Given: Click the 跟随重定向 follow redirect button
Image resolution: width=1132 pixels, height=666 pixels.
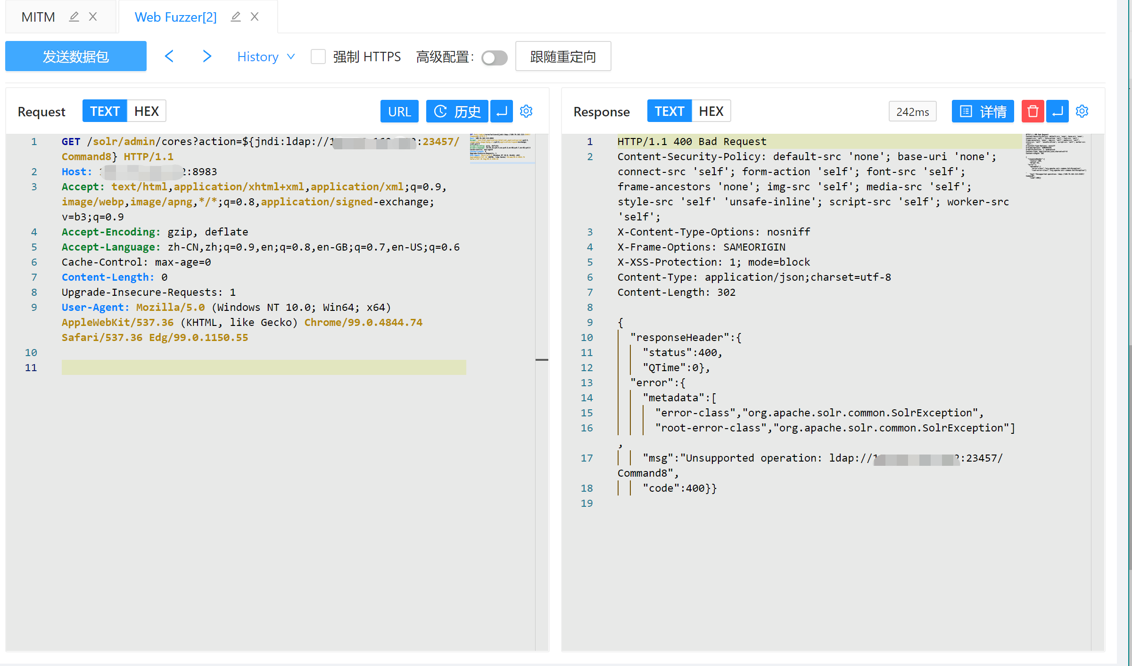Looking at the screenshot, I should coord(563,57).
